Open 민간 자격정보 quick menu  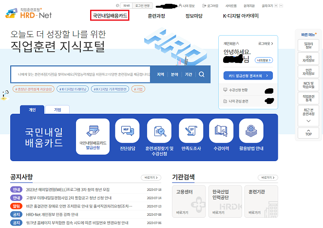coord(308,72)
